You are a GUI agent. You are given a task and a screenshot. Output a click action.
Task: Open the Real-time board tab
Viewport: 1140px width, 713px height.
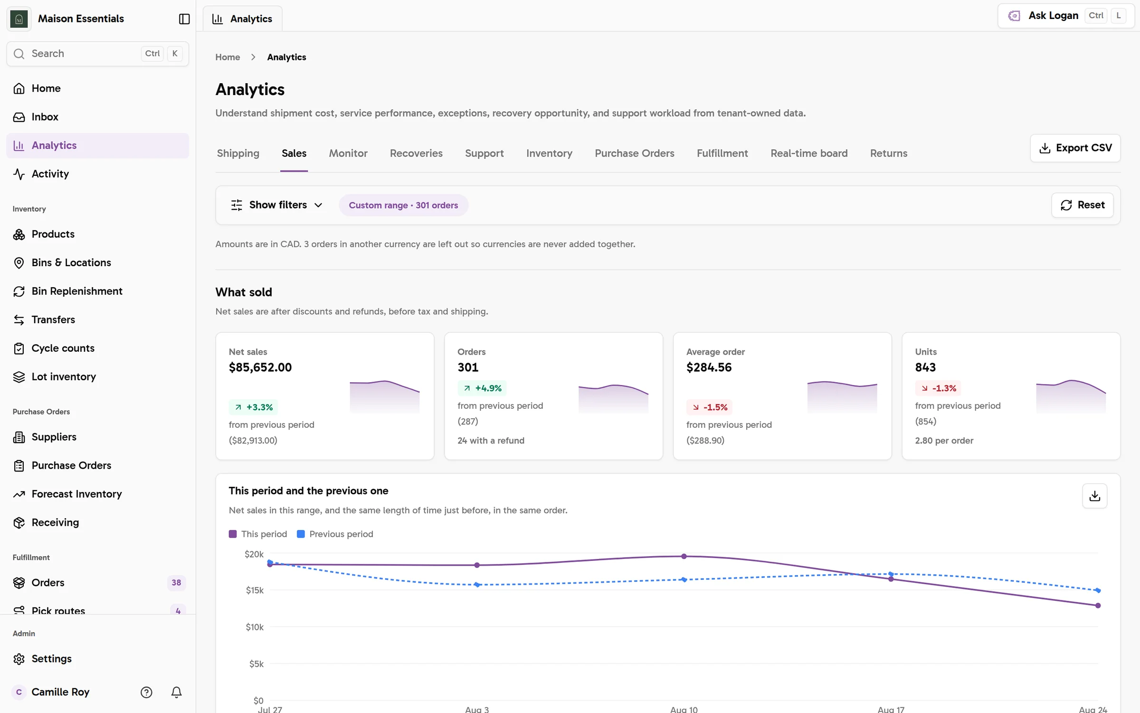[809, 153]
